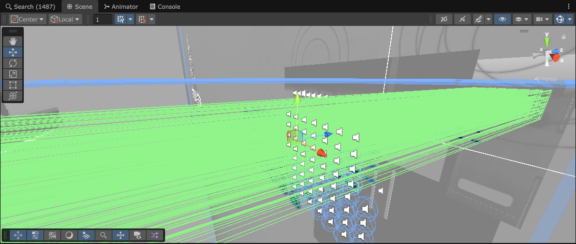Toggle the Cameras overlay button
576x244 pixels.
[137, 235]
